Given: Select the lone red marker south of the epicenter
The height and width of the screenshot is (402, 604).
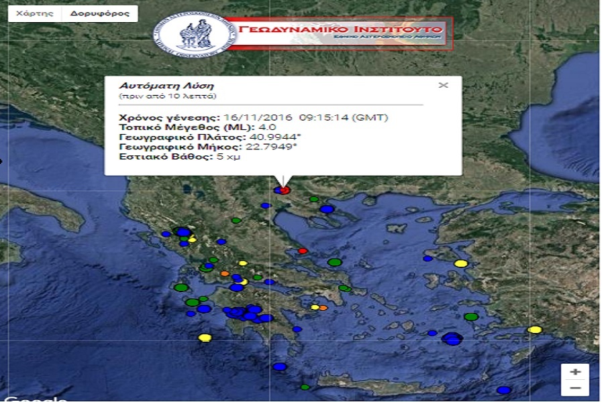Looking at the screenshot, I should point(303,251).
